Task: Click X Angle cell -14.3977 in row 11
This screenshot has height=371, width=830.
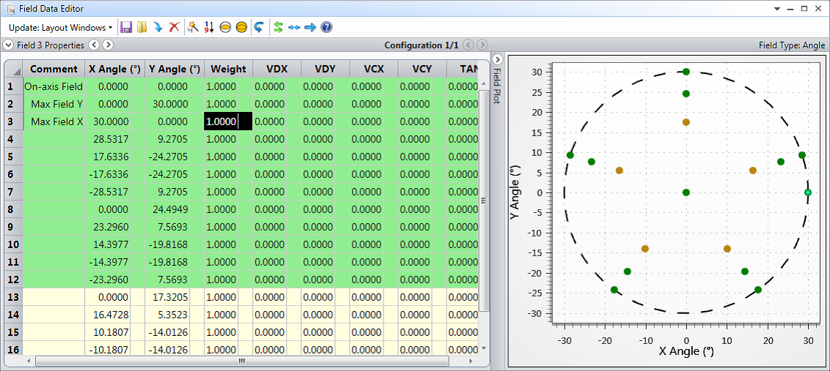Action: (114, 262)
